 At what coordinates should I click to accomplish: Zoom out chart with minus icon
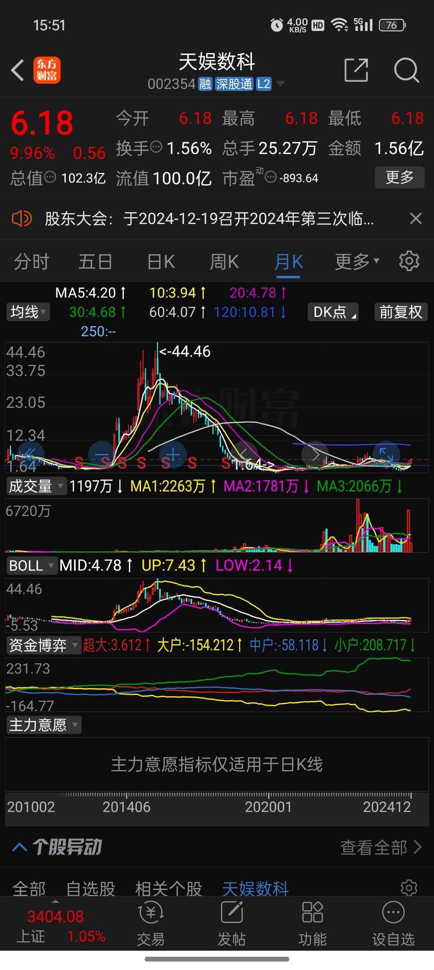[x=101, y=455]
